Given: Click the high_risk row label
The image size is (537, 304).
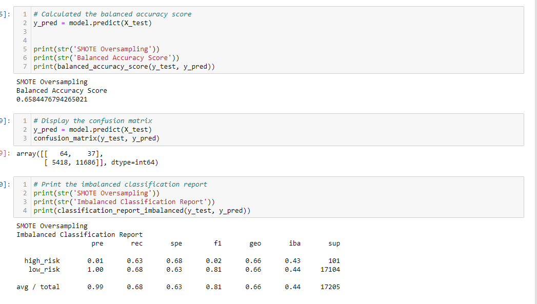Looking at the screenshot, I should (42, 261).
